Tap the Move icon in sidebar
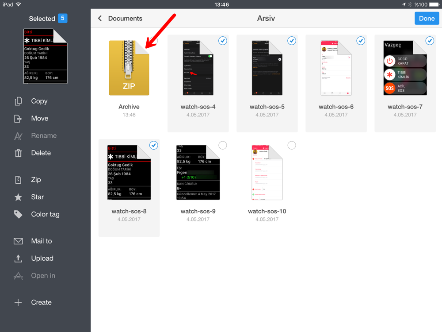Screen dimensions: 442x332 pos(18,119)
